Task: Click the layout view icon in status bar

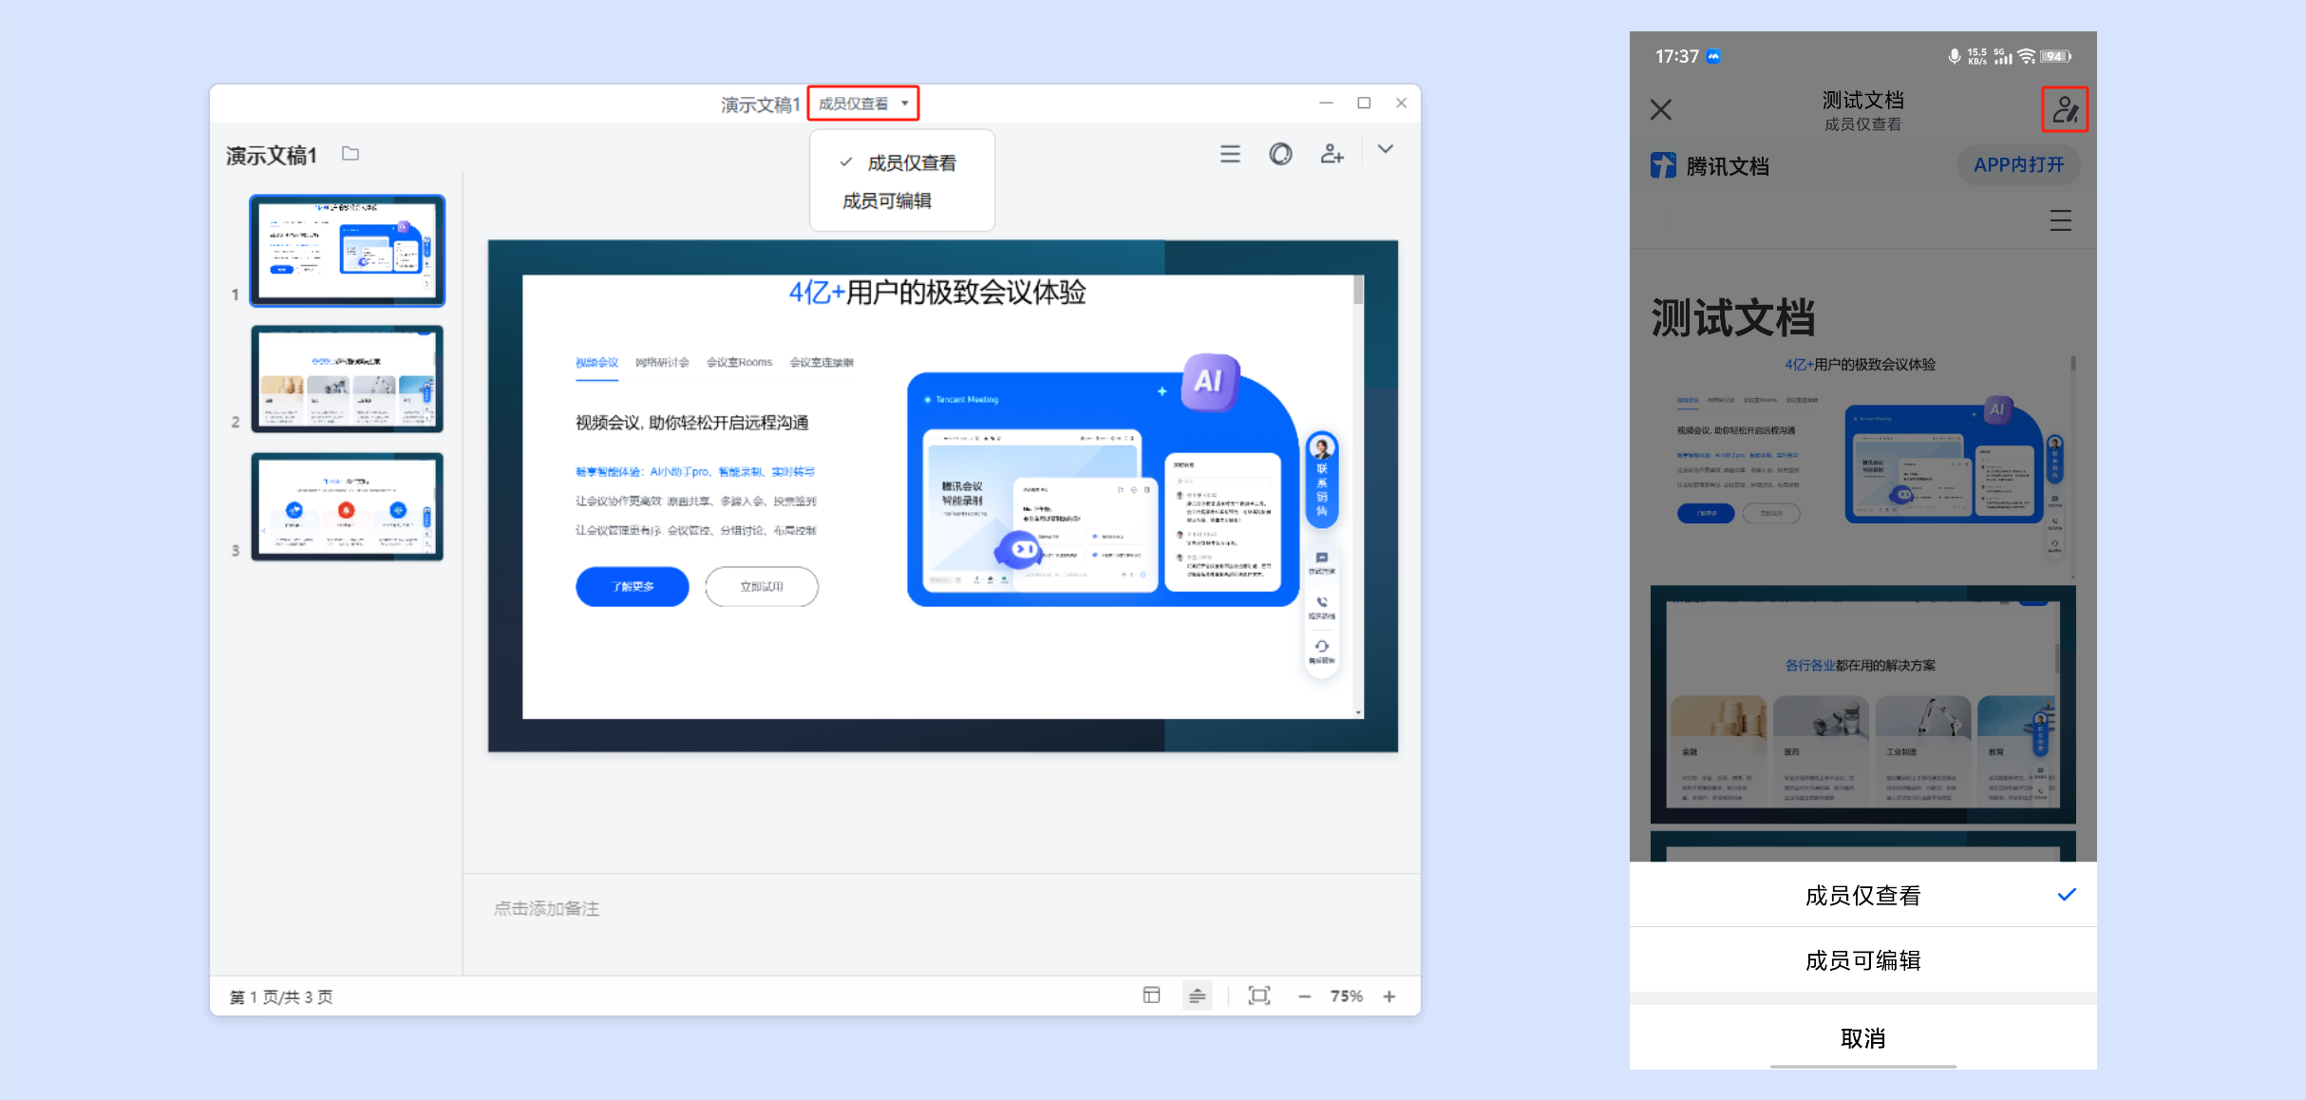Action: (1151, 996)
